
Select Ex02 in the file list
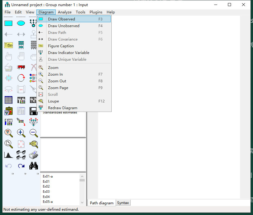pyautogui.click(x=46, y=187)
